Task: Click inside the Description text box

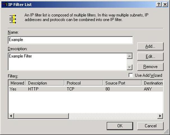Action: click(67, 61)
